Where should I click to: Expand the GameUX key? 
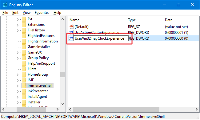coord(18,53)
